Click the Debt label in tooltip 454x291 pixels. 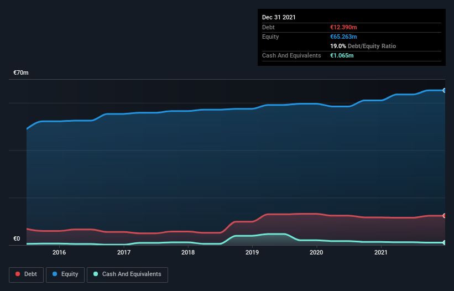[268, 27]
